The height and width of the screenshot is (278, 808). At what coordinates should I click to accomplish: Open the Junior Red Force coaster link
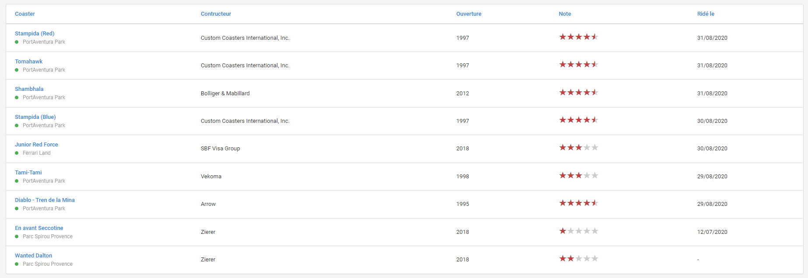click(36, 145)
